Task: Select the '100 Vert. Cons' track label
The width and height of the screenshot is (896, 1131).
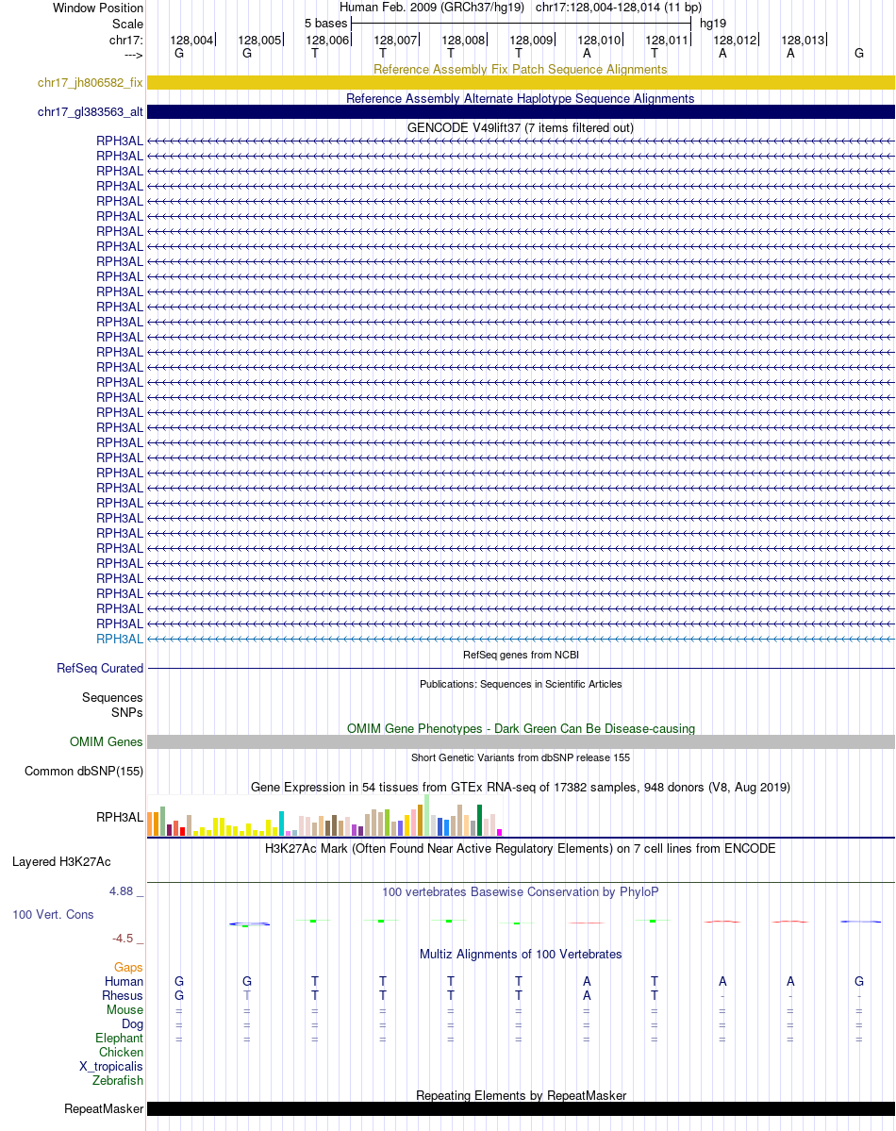Action: coord(53,915)
